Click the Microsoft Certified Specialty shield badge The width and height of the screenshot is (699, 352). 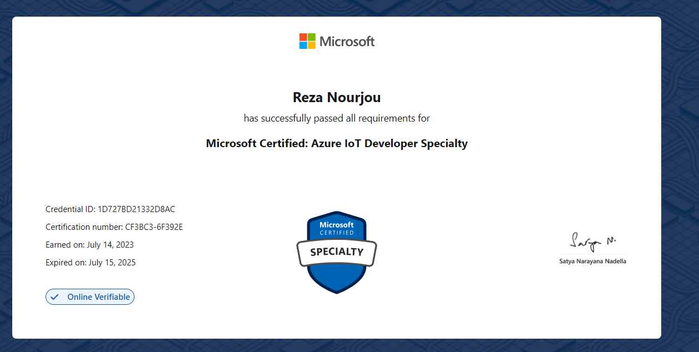click(337, 252)
